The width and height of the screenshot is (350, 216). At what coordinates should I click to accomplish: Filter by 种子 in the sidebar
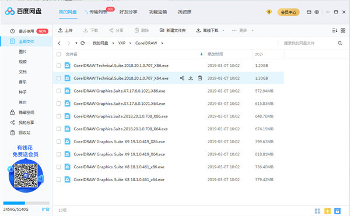click(x=23, y=92)
